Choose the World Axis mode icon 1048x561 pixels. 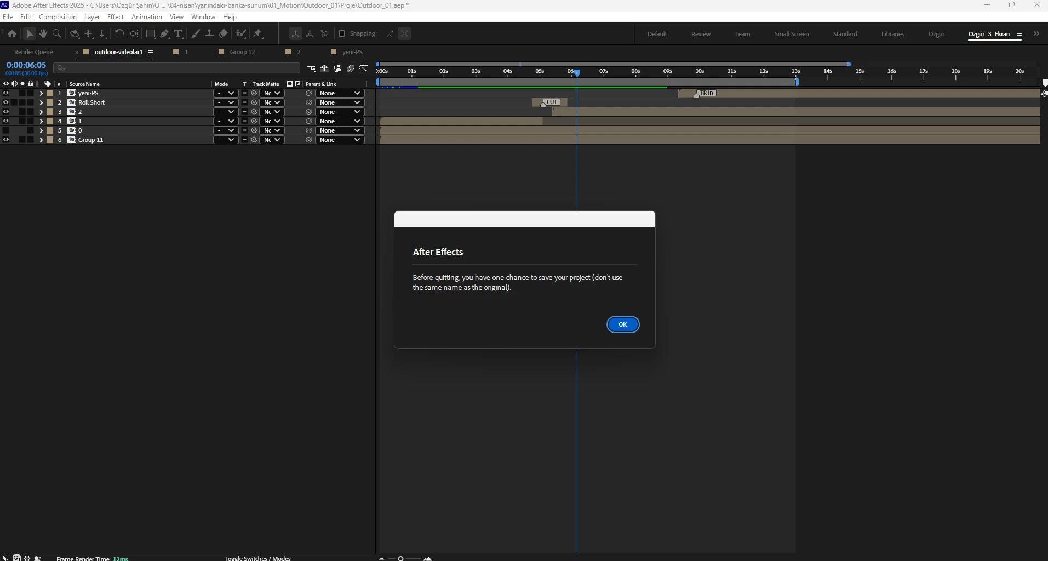tap(310, 34)
